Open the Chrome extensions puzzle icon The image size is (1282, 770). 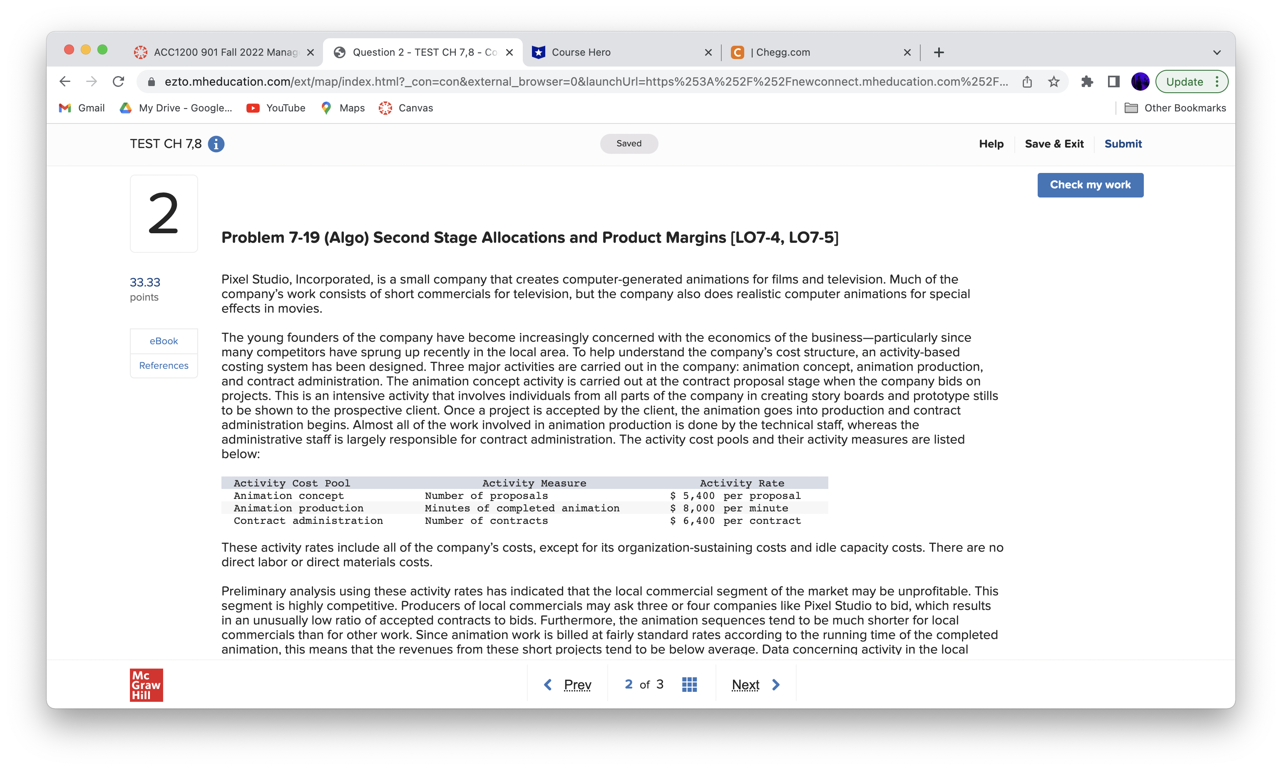click(1087, 81)
